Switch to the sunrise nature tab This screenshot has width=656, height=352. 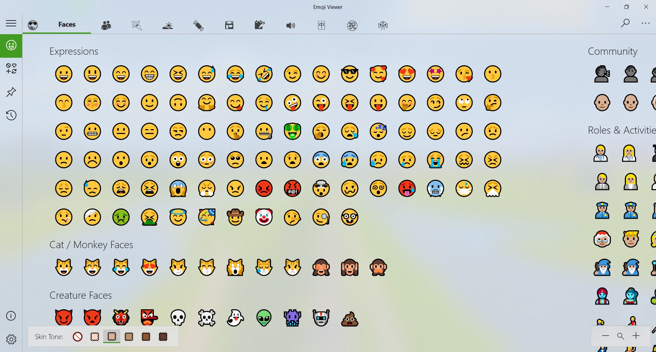pos(168,25)
